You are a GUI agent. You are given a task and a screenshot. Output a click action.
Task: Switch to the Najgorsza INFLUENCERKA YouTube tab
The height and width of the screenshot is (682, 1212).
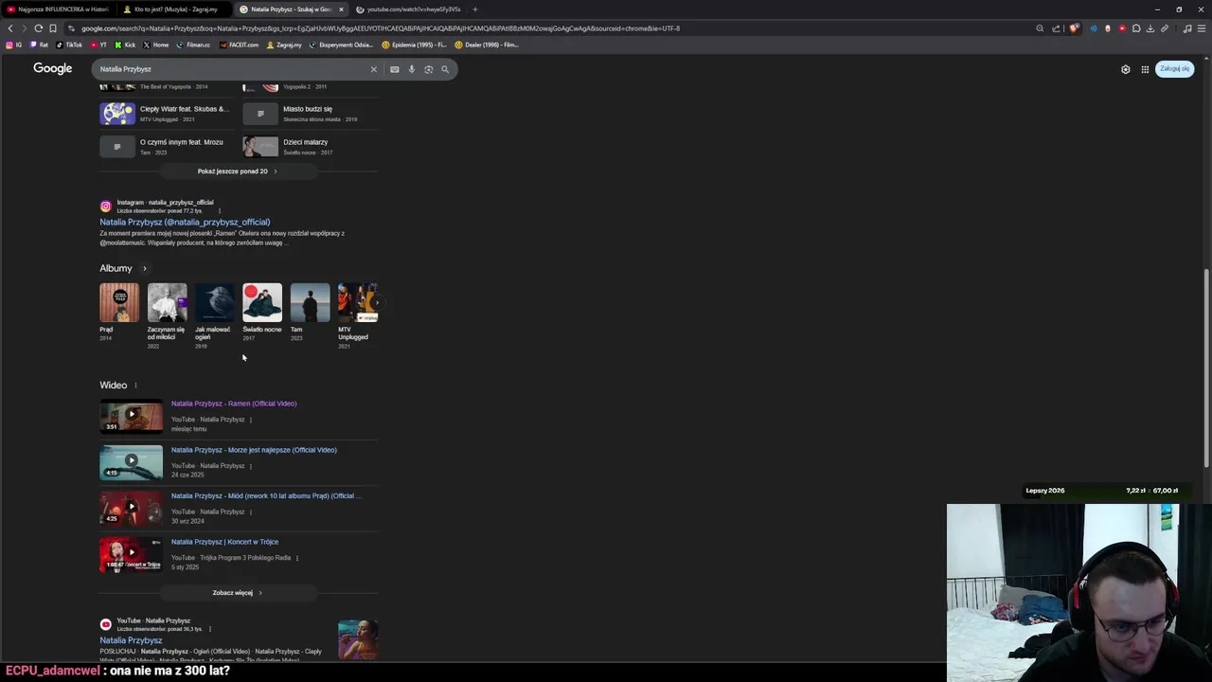[x=57, y=9]
